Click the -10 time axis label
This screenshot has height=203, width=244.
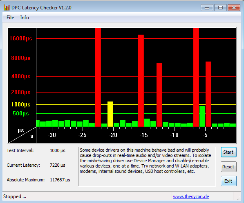point(174,135)
